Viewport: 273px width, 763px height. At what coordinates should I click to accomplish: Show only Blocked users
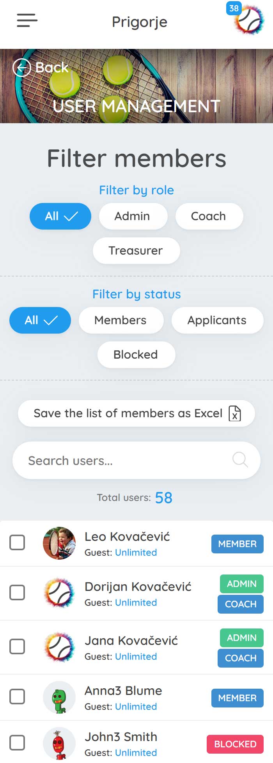pyautogui.click(x=136, y=355)
